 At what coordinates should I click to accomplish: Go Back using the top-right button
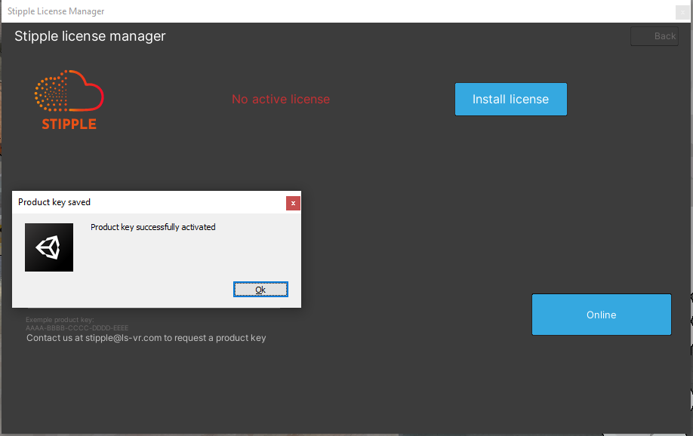pyautogui.click(x=654, y=36)
